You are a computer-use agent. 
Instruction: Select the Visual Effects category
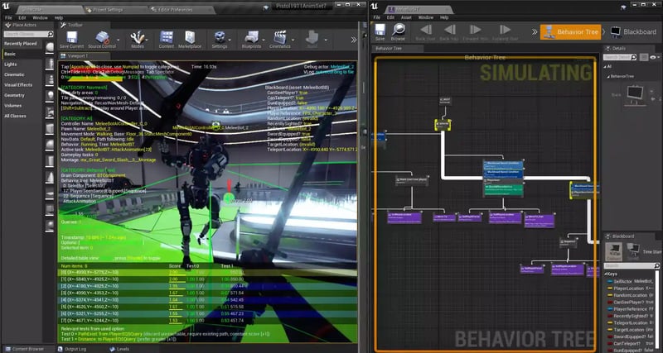[x=18, y=84]
